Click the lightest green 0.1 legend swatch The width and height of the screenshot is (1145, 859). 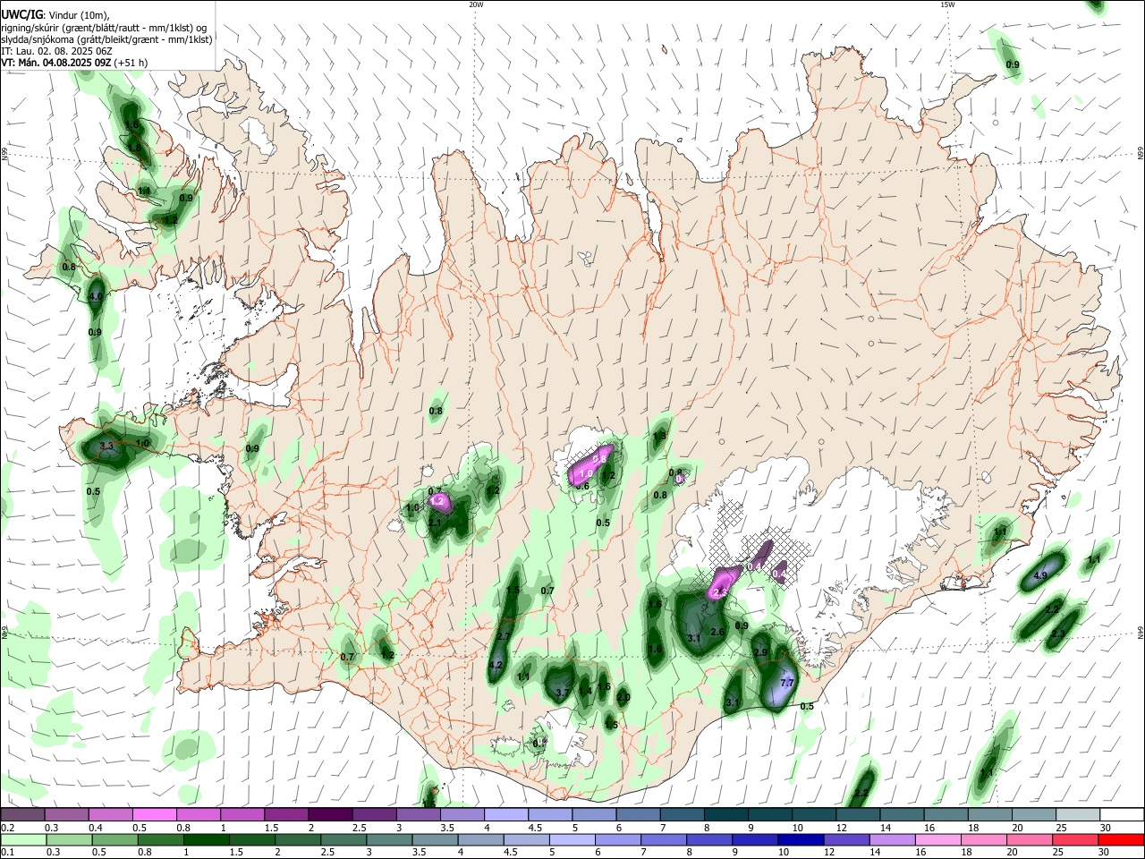pos(22,839)
